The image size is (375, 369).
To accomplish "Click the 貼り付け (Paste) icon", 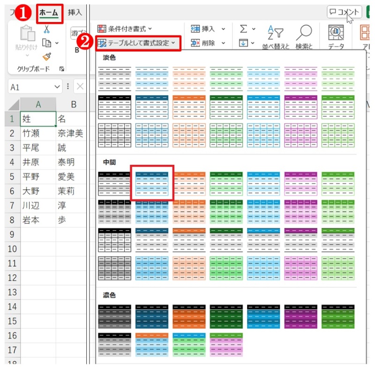I will 27,34.
